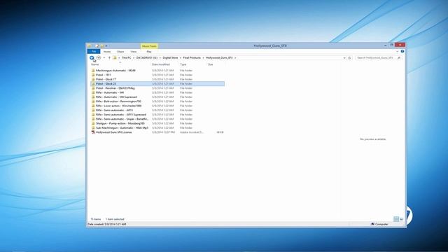Open Explorer help with the question mark

coord(402,51)
